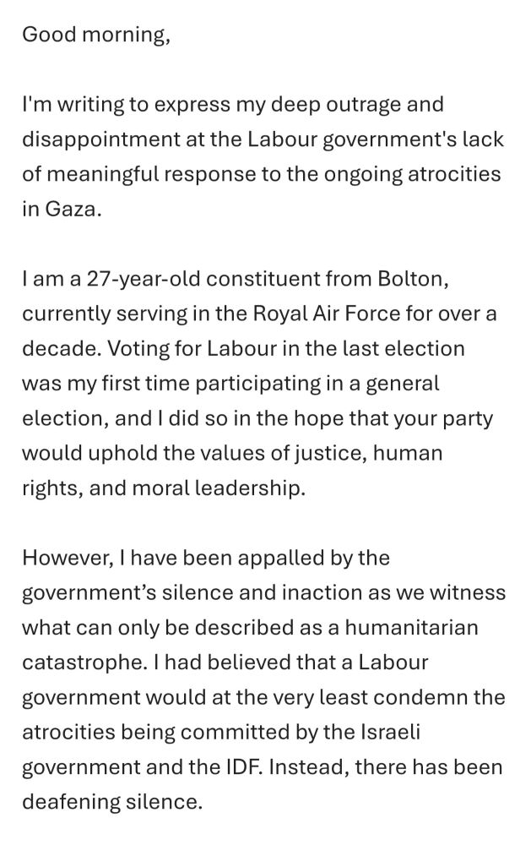This screenshot has height=845, width=531.
Task: Click the word 'humanitarian'
Action: click(411, 627)
